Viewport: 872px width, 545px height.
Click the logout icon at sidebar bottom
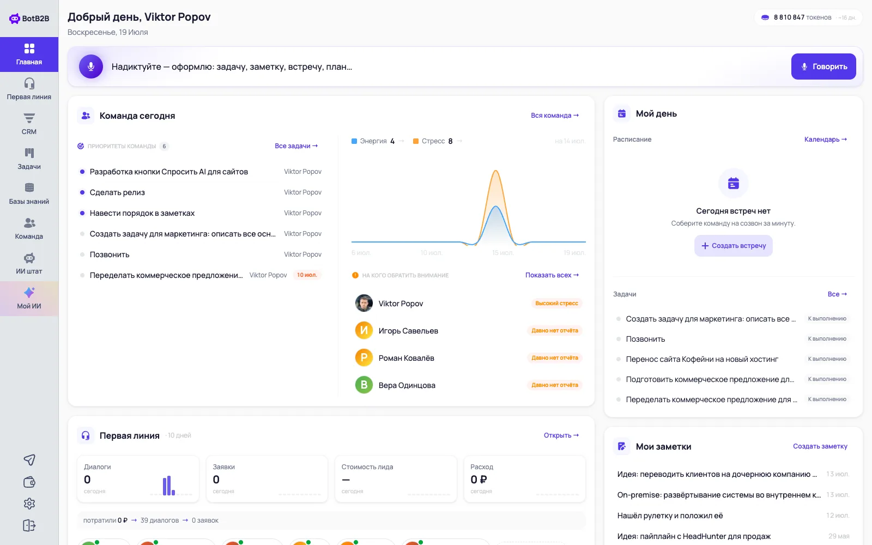pyautogui.click(x=29, y=525)
